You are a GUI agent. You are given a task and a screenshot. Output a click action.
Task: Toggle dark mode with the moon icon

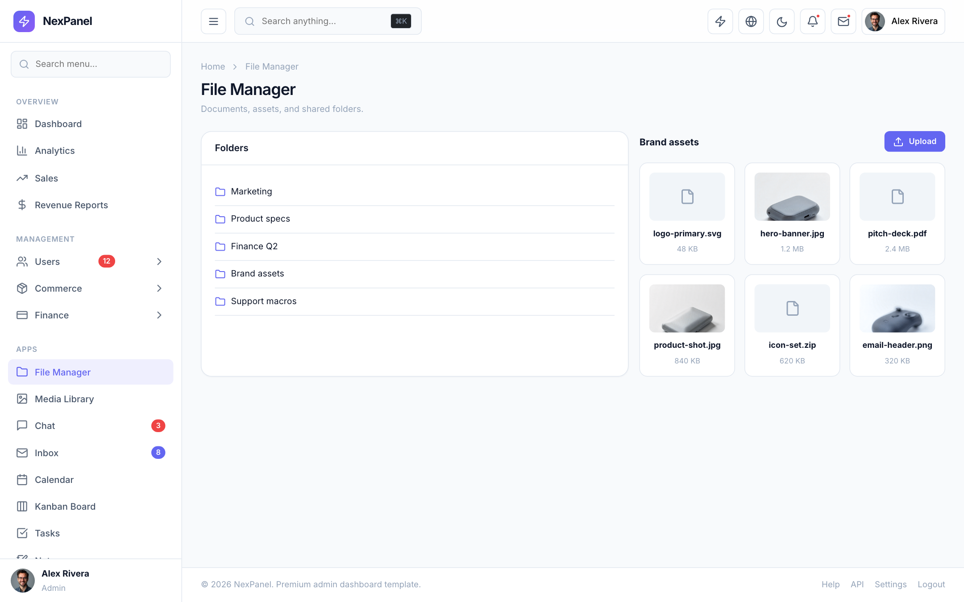(782, 21)
